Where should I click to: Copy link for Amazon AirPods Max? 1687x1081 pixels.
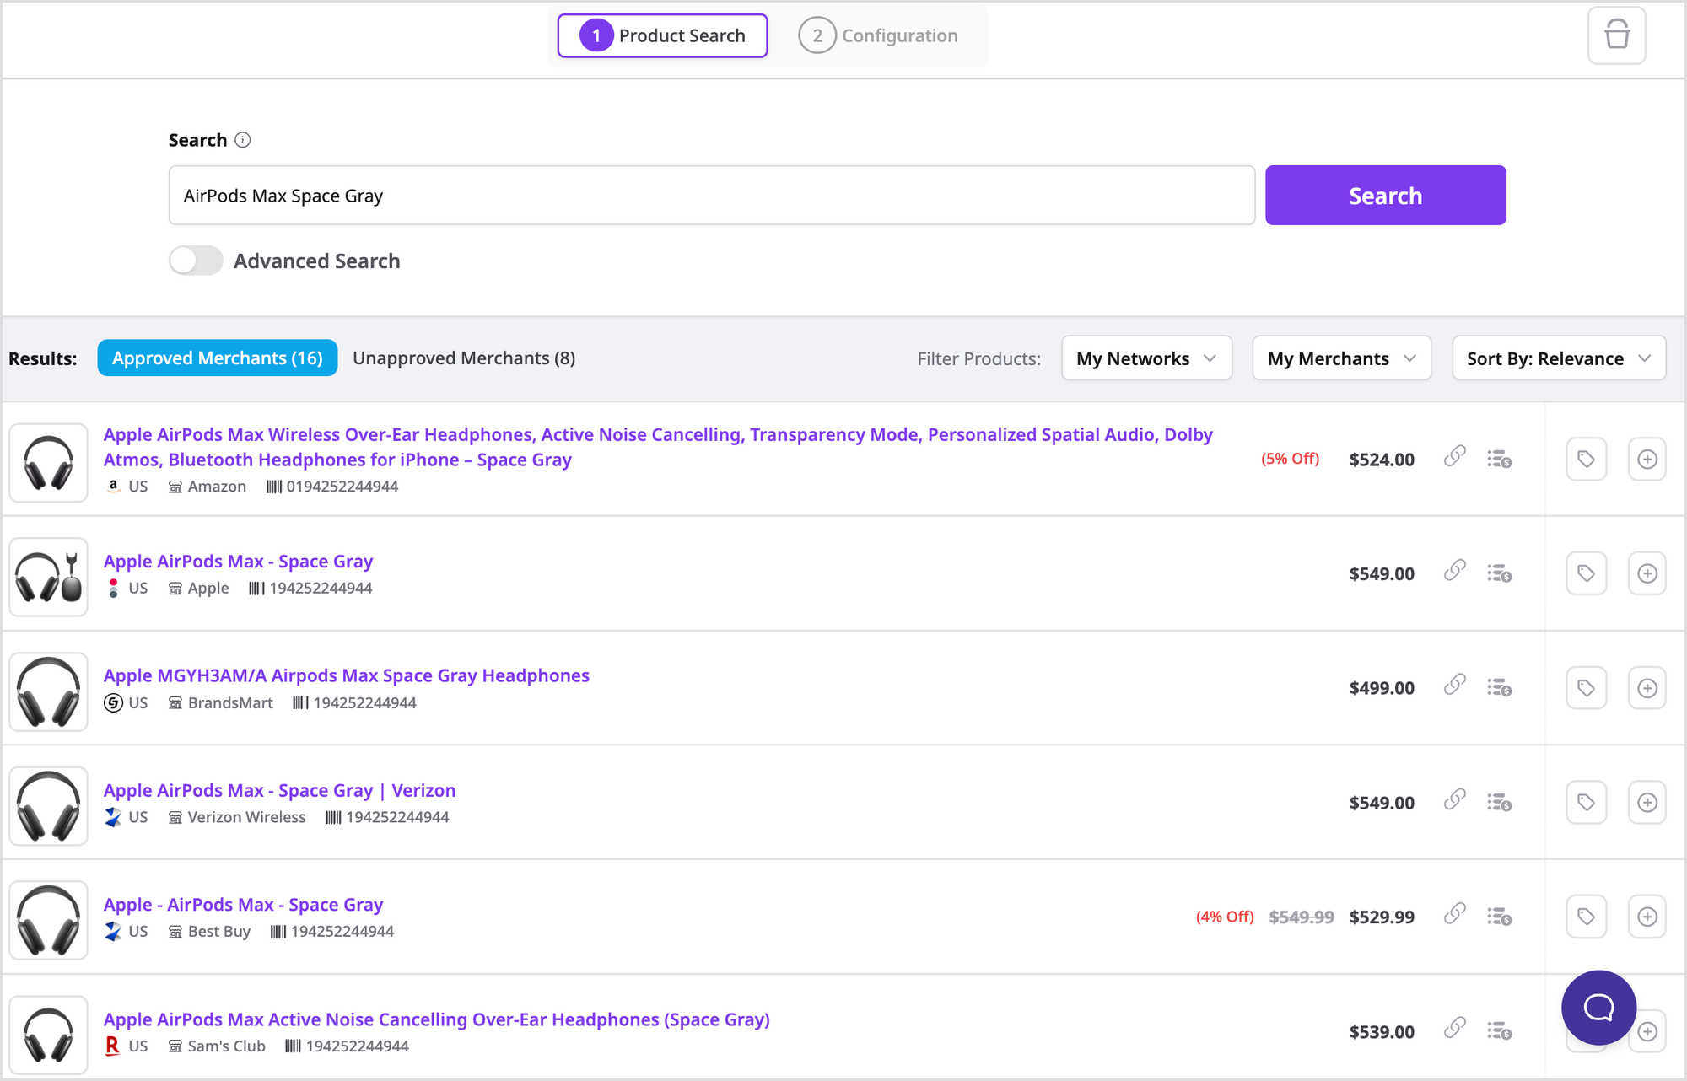click(x=1454, y=456)
